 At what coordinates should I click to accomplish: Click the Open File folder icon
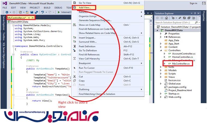[27, 12]
